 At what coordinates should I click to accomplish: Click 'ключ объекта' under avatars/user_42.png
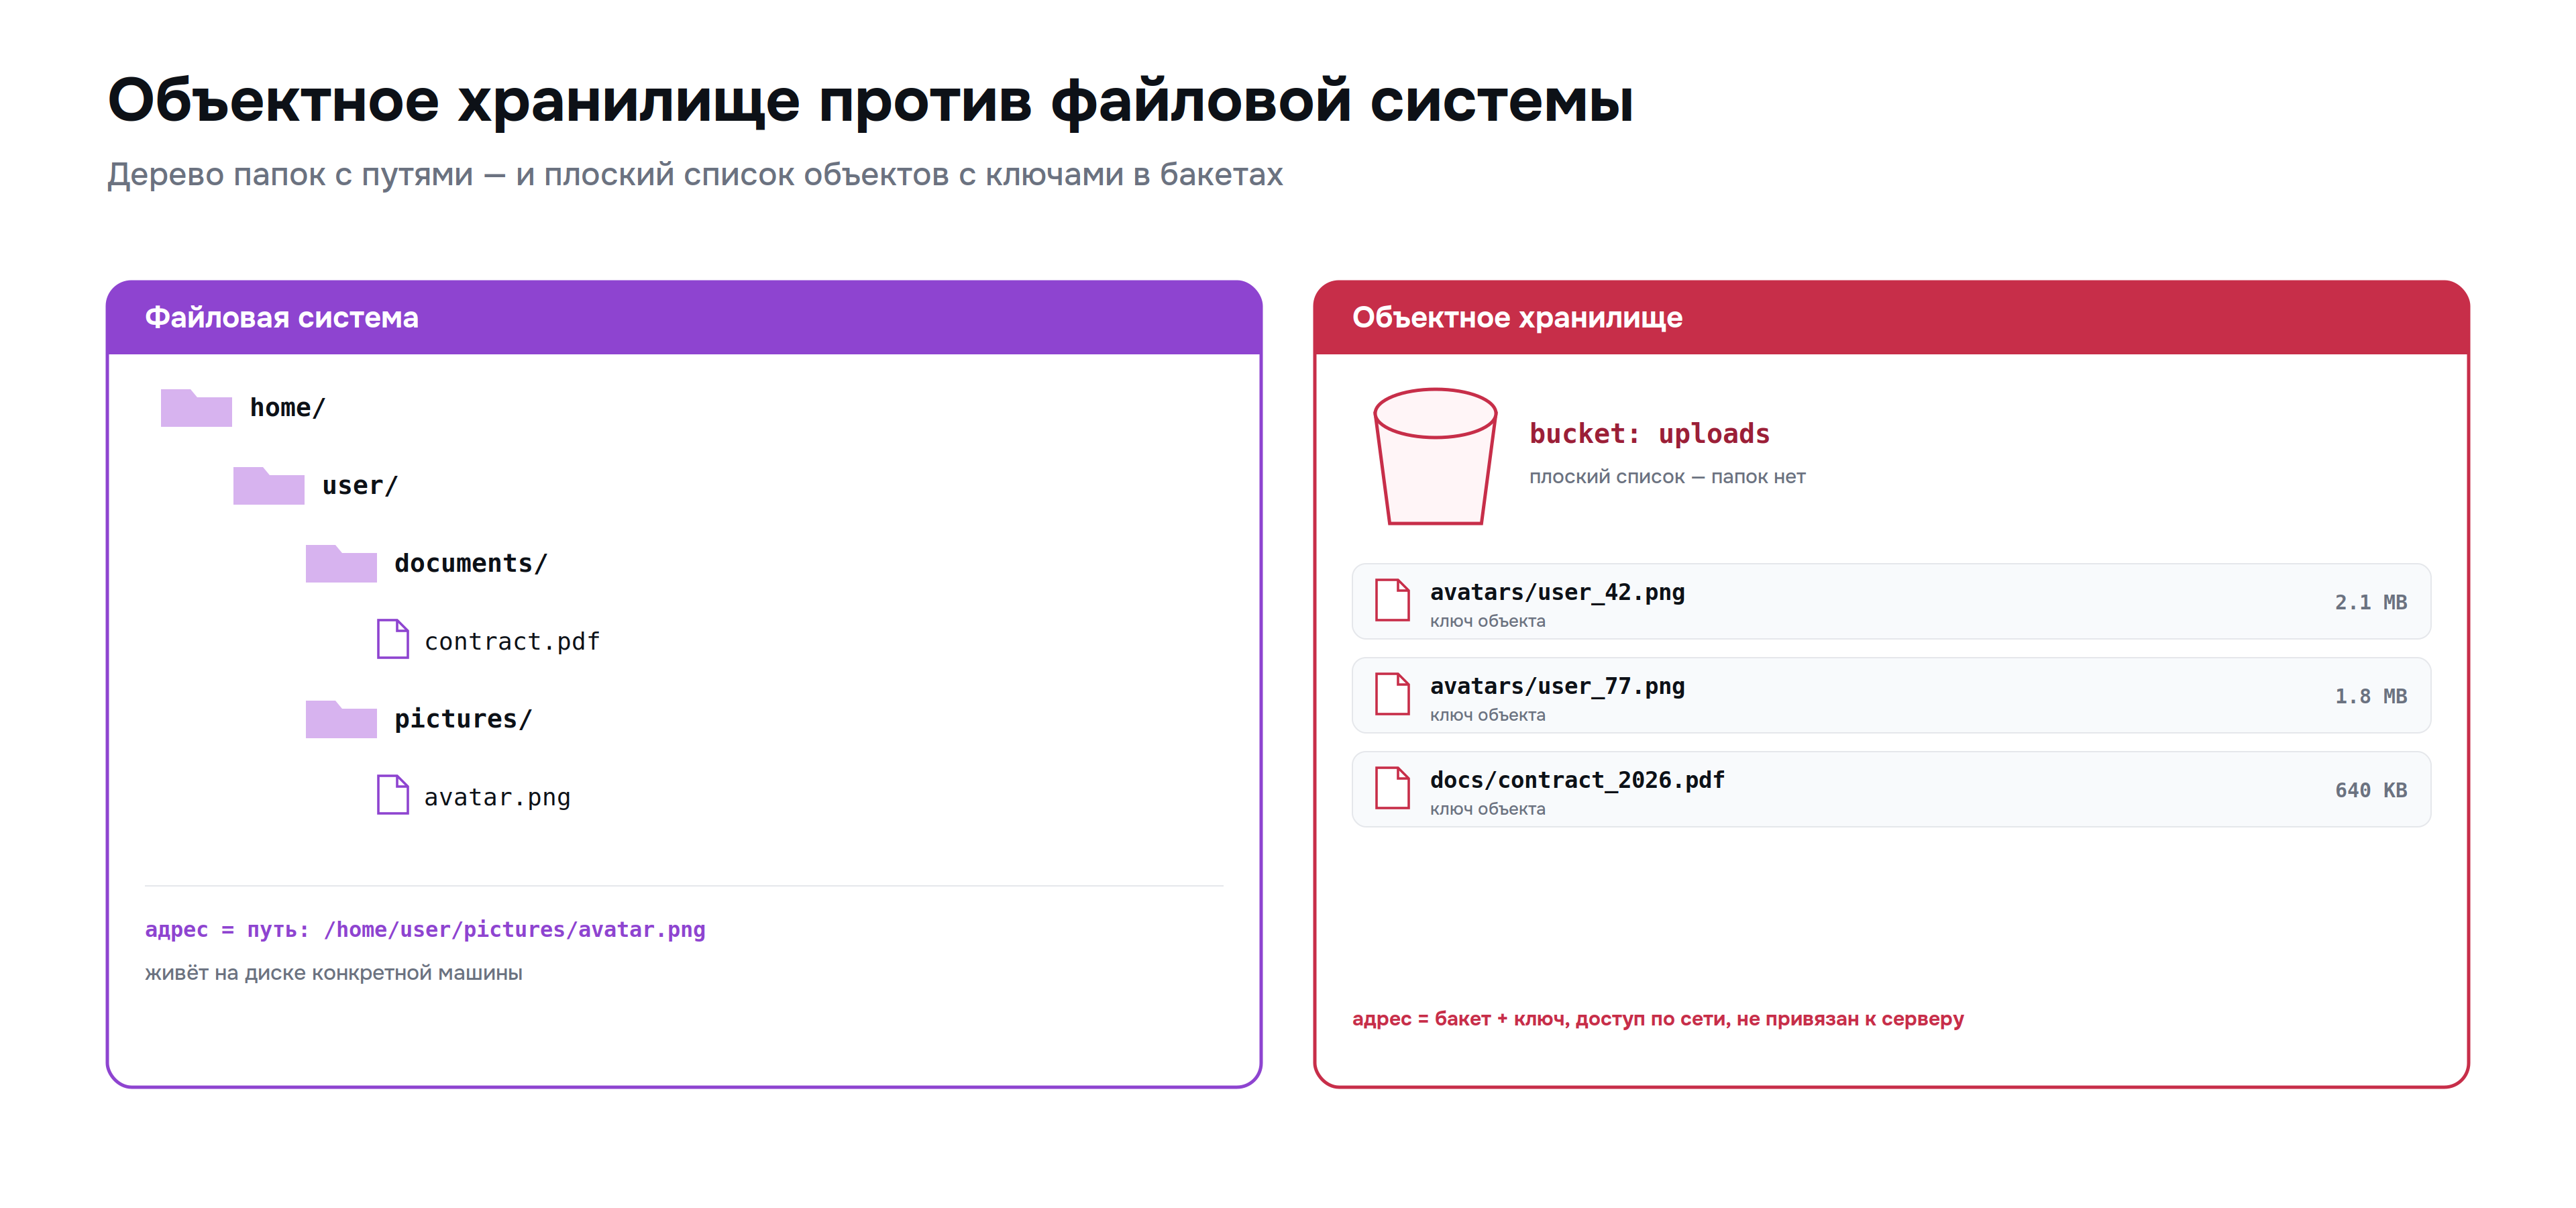(x=1487, y=621)
